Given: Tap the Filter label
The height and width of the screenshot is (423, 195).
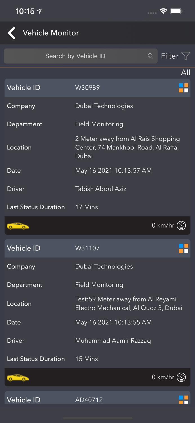Looking at the screenshot, I should point(170,56).
